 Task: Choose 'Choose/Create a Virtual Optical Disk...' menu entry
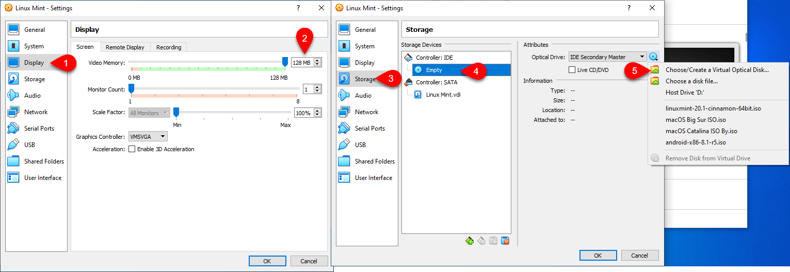pos(717,70)
